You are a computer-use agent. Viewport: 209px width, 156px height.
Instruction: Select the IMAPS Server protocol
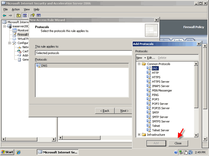pos(161,86)
